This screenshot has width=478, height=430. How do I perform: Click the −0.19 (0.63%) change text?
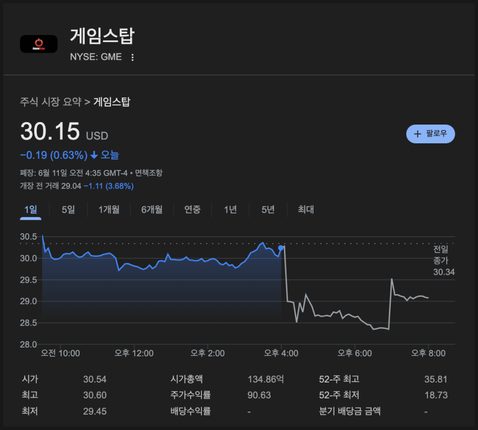pyautogui.click(x=53, y=155)
